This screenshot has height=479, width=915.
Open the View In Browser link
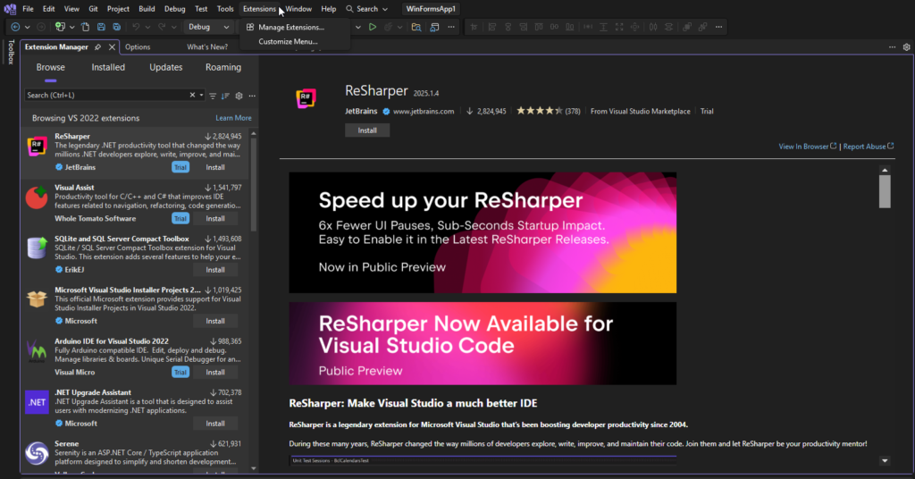[x=807, y=147]
